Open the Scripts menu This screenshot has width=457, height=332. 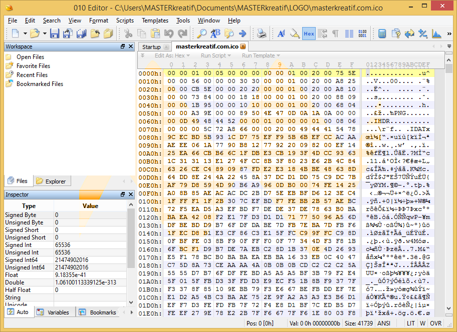click(125, 20)
